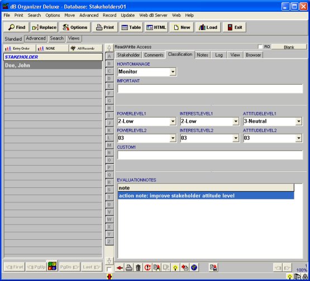Image resolution: width=310 pixels, height=281 pixels.
Task: Click the red circular refresh icon
Action: (x=147, y=268)
